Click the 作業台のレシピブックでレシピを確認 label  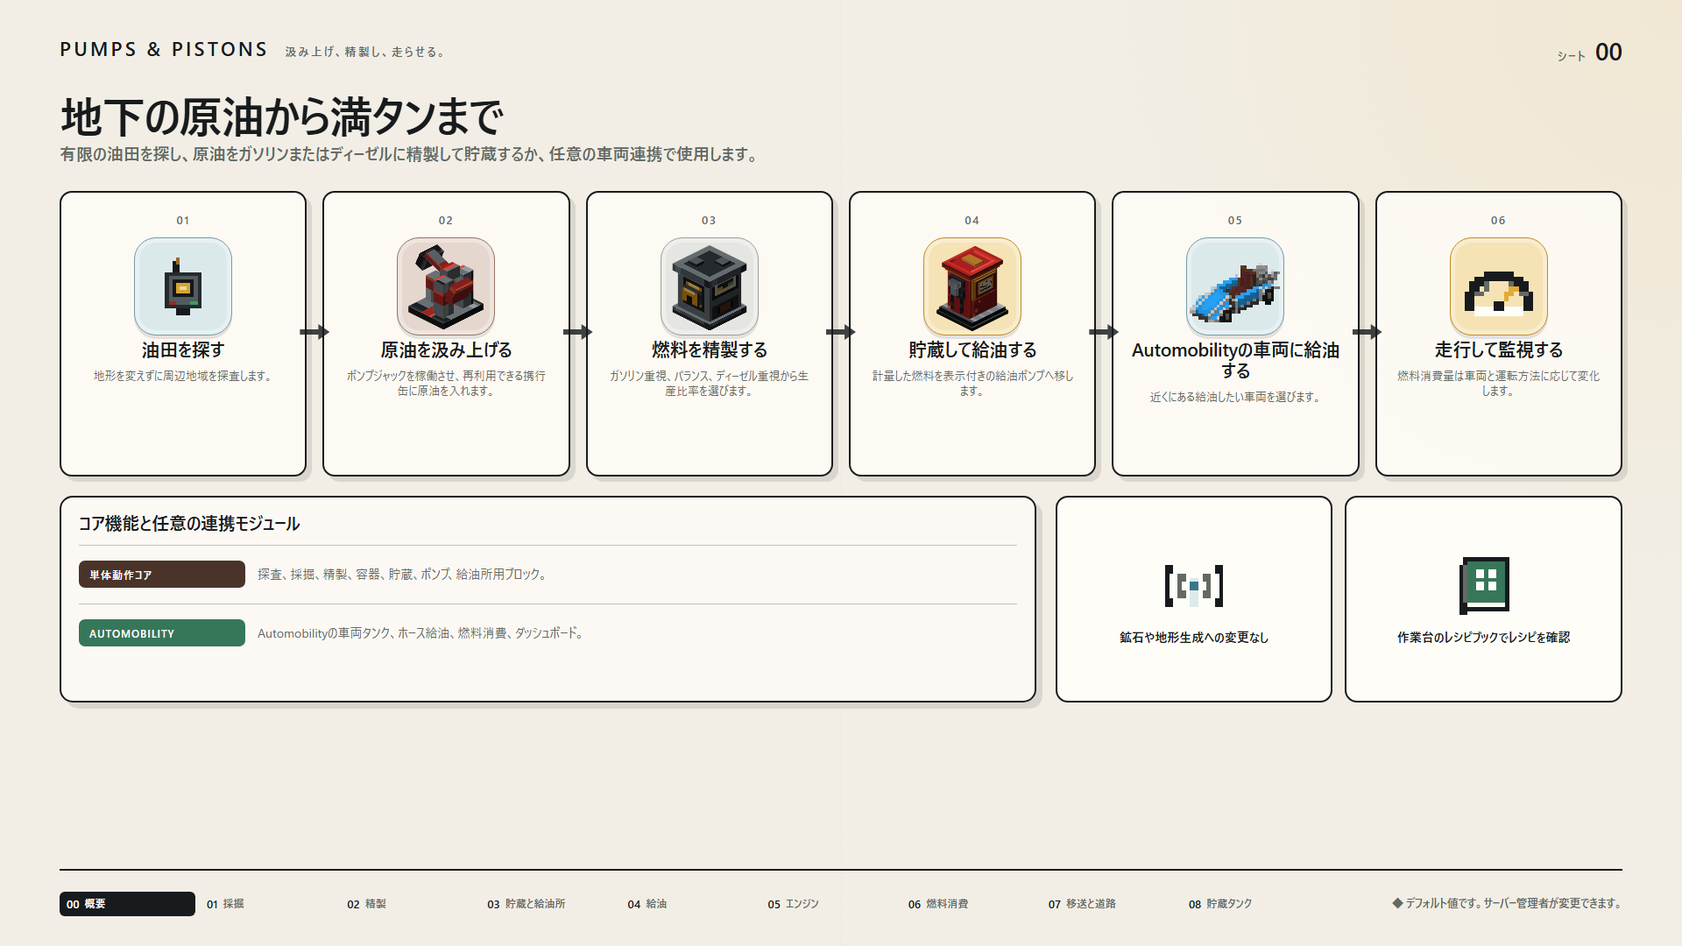[1483, 638]
